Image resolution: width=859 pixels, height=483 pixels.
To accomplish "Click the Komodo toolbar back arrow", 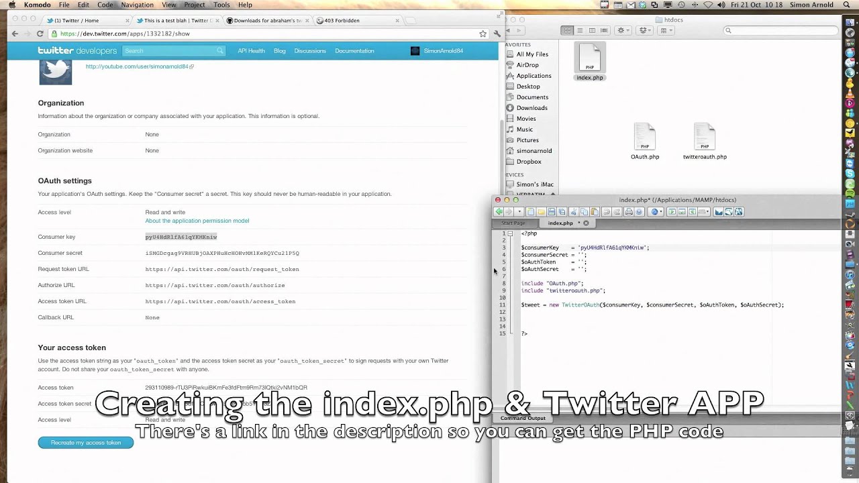I will click(x=499, y=212).
